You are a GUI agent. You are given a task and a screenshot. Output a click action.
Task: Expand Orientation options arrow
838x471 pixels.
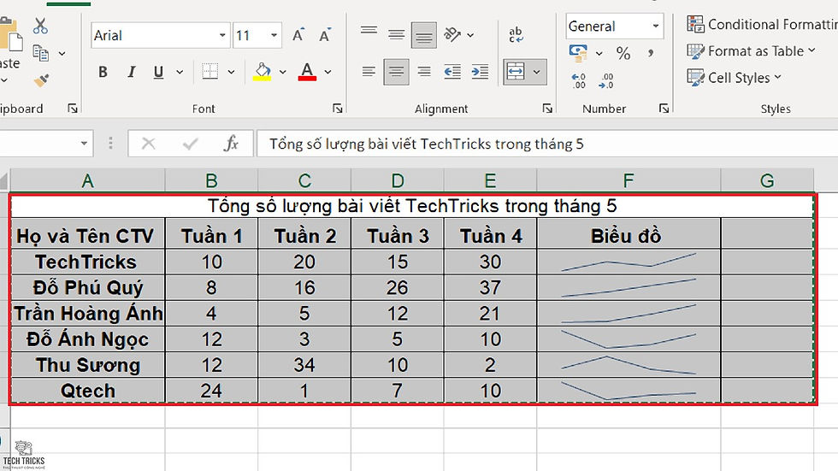tap(470, 35)
